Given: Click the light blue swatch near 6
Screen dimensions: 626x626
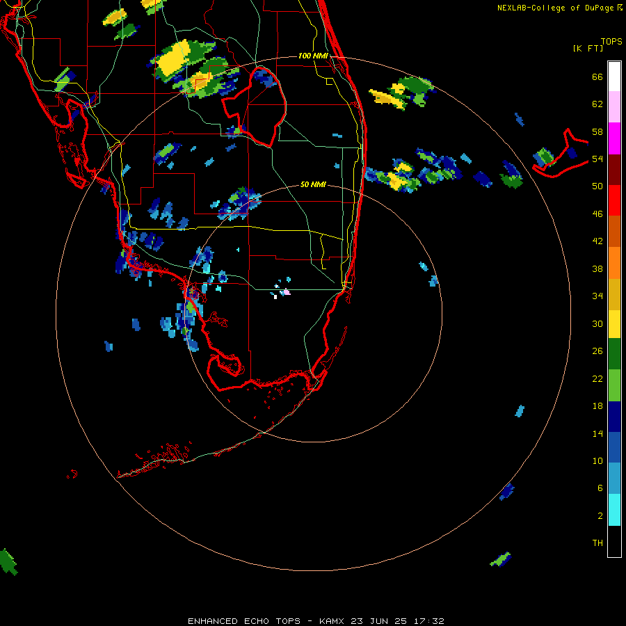Looking at the screenshot, I should click(x=614, y=479).
